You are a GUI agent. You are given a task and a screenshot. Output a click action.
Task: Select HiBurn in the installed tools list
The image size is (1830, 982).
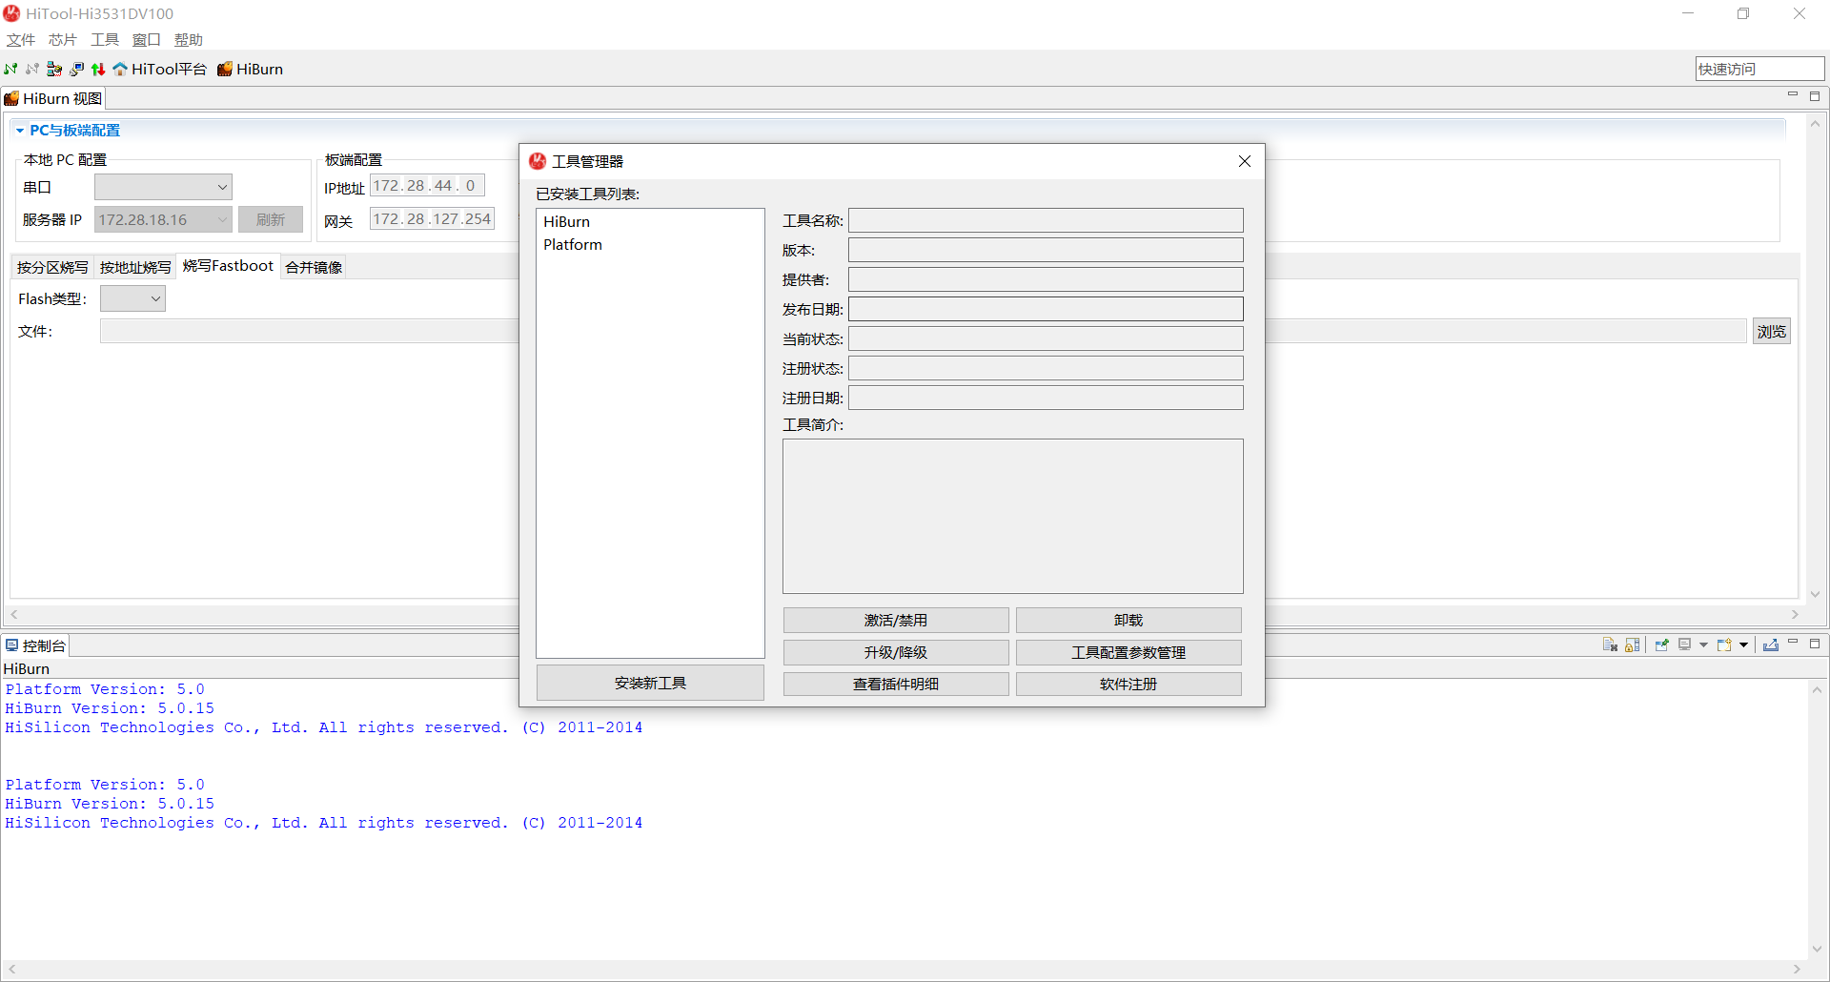click(x=567, y=221)
